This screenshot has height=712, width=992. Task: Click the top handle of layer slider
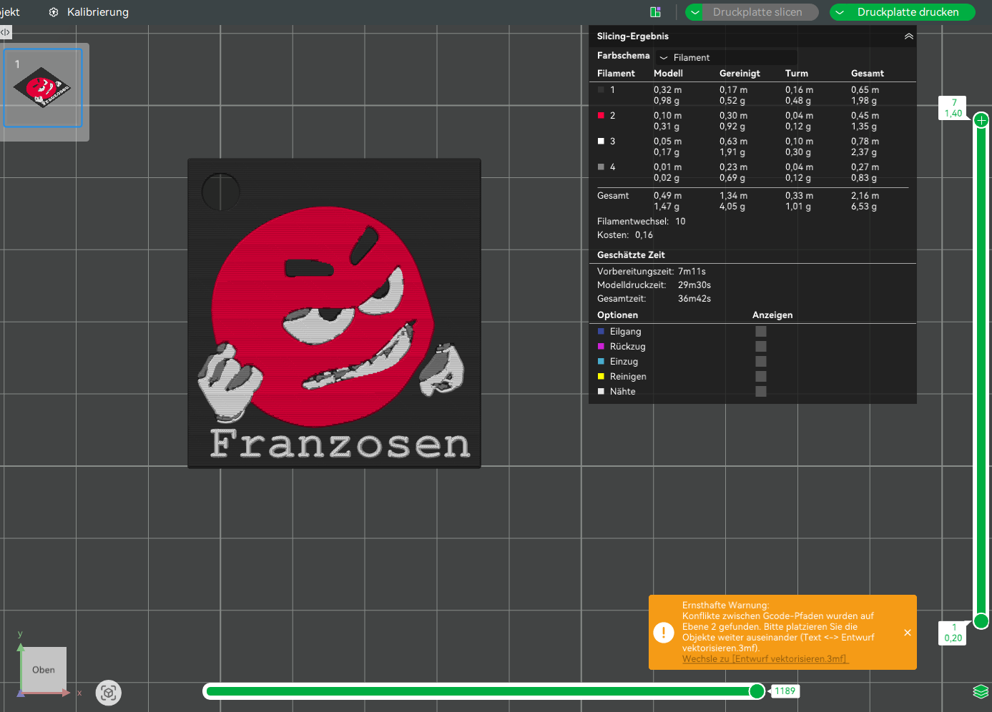coord(981,120)
